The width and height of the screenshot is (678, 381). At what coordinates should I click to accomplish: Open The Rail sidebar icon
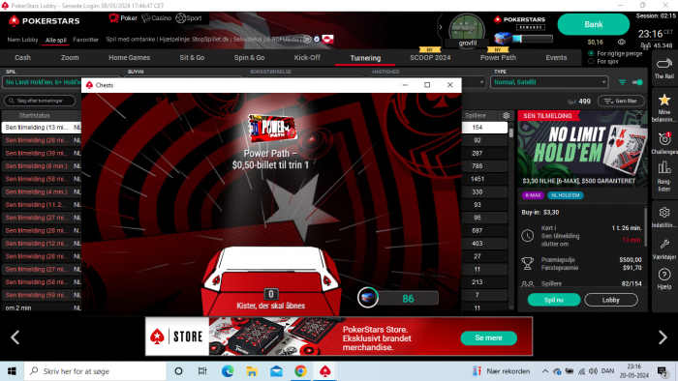click(664, 64)
